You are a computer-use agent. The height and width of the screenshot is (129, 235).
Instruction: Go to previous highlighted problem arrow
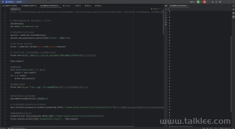point(161,9)
